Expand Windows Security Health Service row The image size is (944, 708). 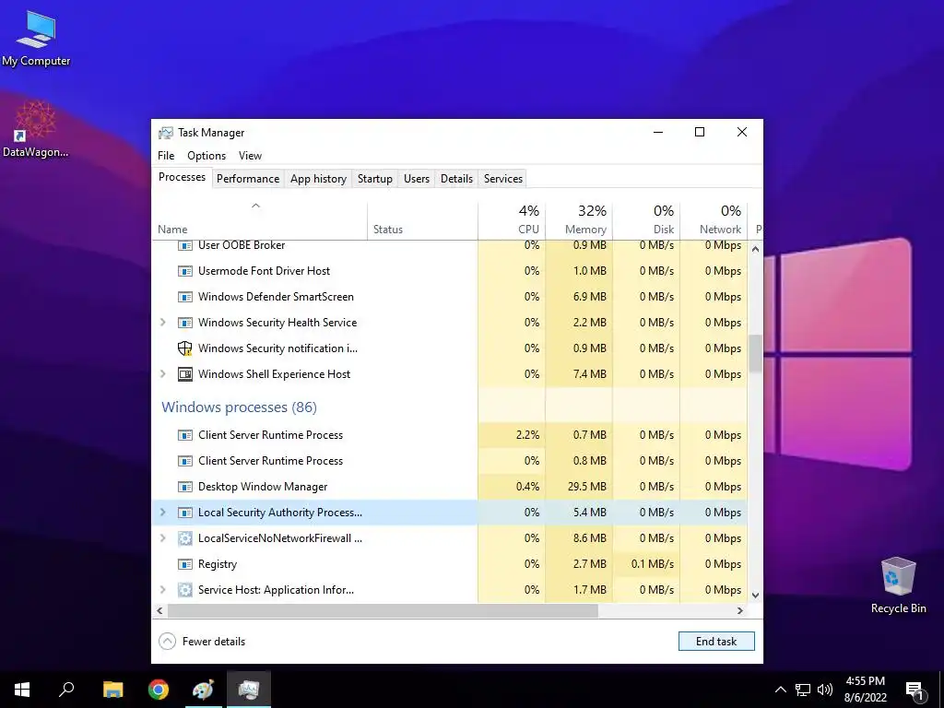[162, 323]
